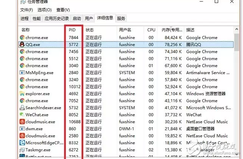
Task: Click the MsMpEng.exe process icon
Action: point(22,73)
